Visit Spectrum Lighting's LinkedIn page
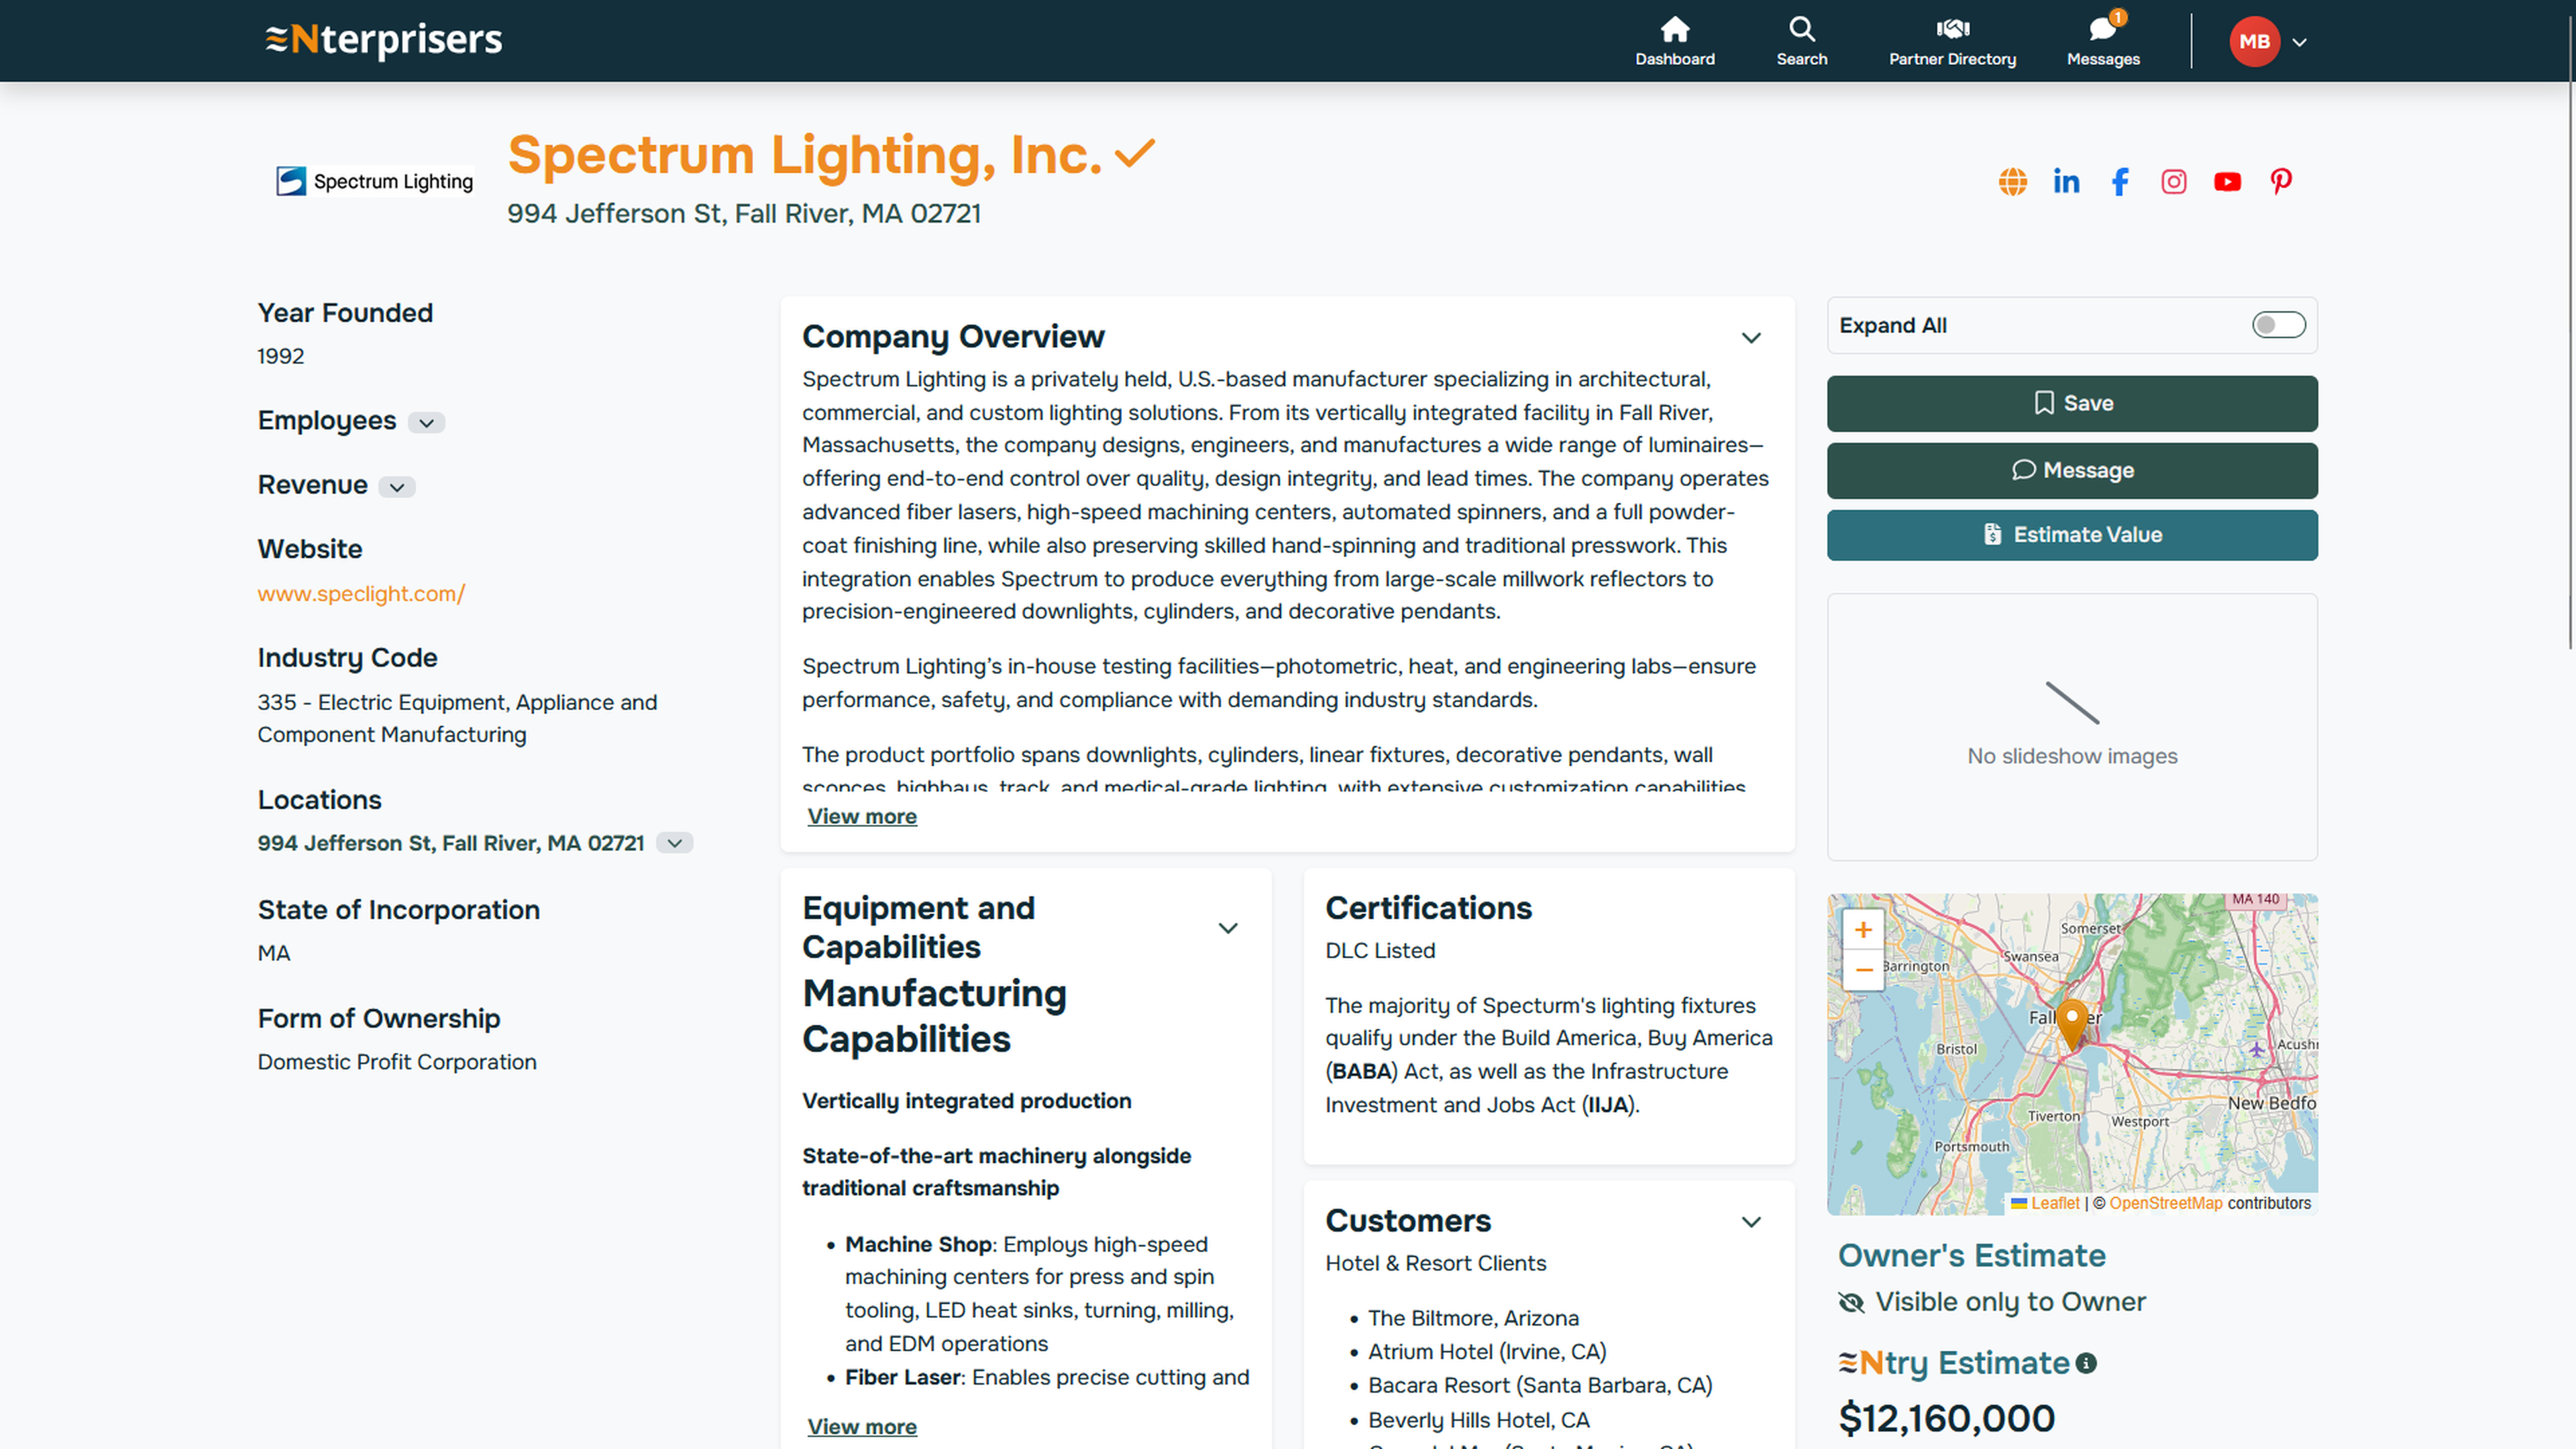 [x=2066, y=181]
